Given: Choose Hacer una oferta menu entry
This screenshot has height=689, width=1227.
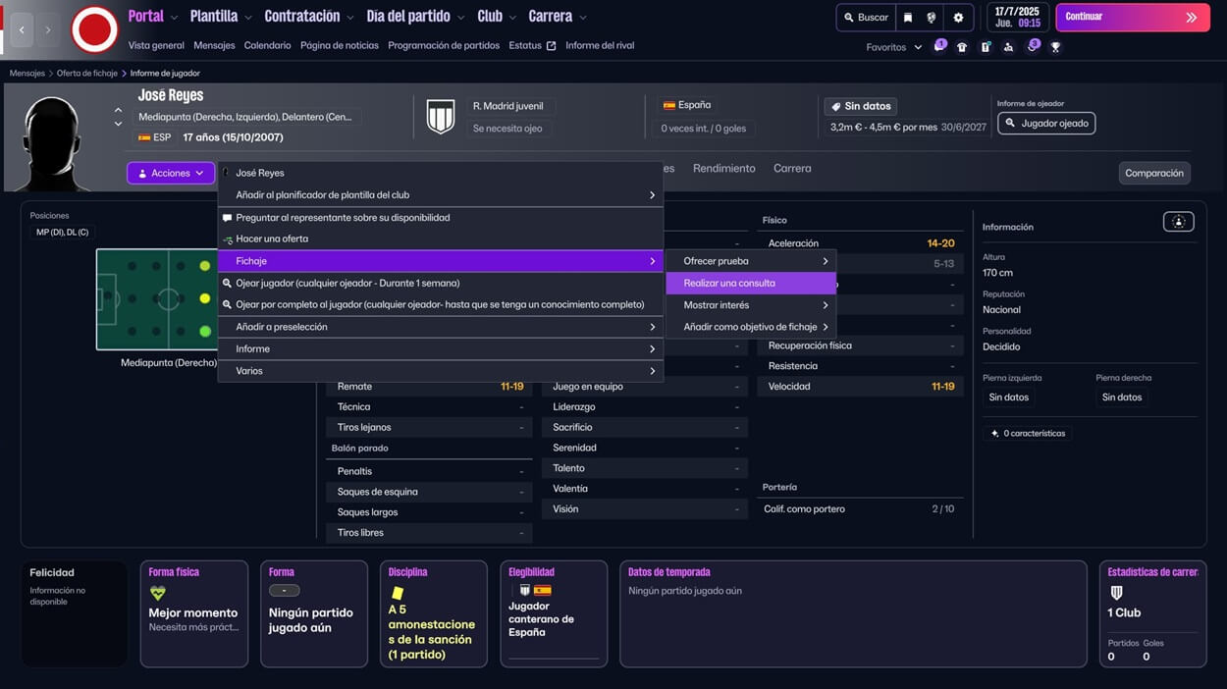Looking at the screenshot, I should (272, 238).
